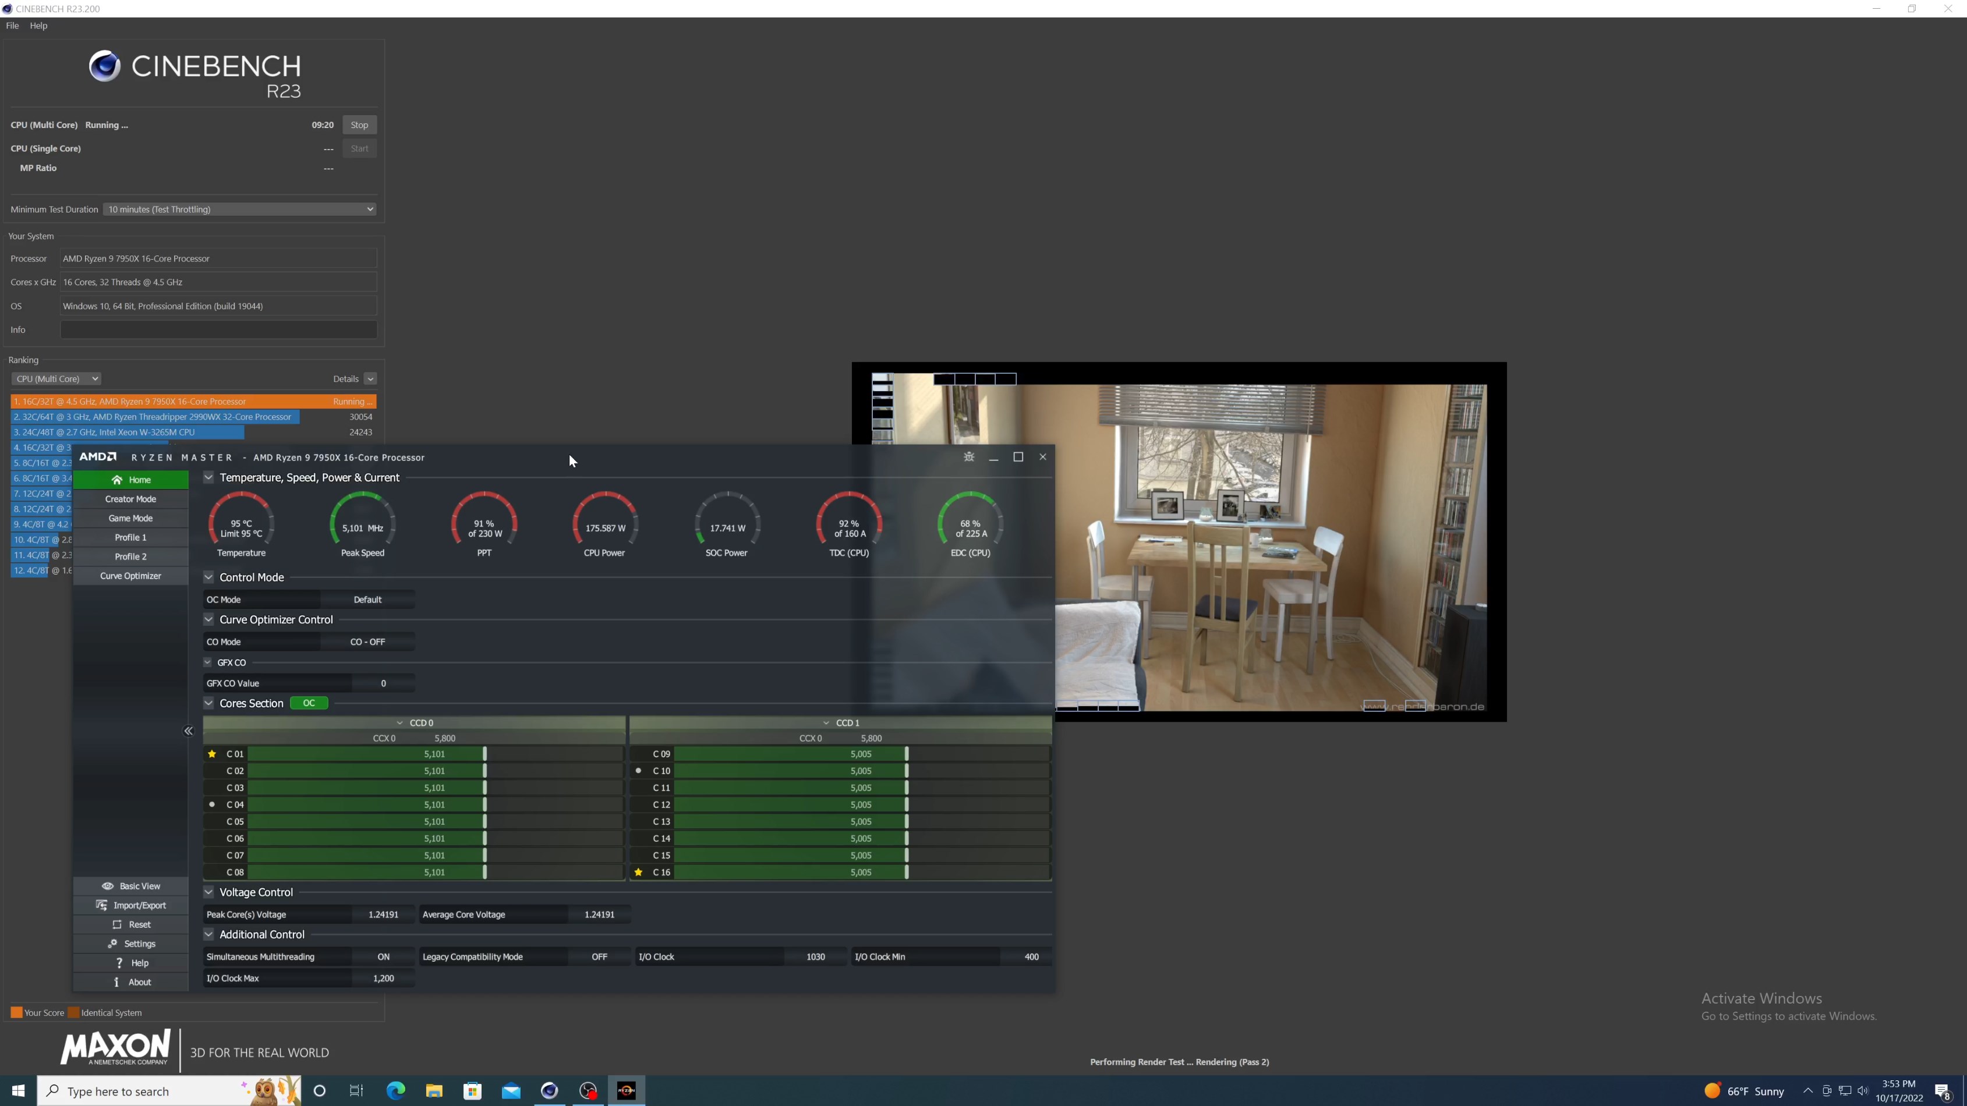Image resolution: width=1967 pixels, height=1106 pixels.
Task: Select Game Mode in Ryzen Master
Action: pos(130,518)
